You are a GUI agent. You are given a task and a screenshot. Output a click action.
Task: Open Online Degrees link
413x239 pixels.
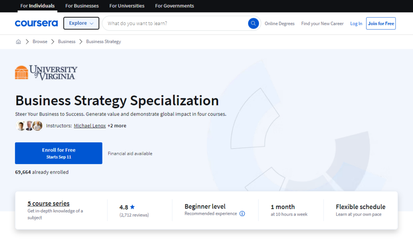[x=280, y=23]
